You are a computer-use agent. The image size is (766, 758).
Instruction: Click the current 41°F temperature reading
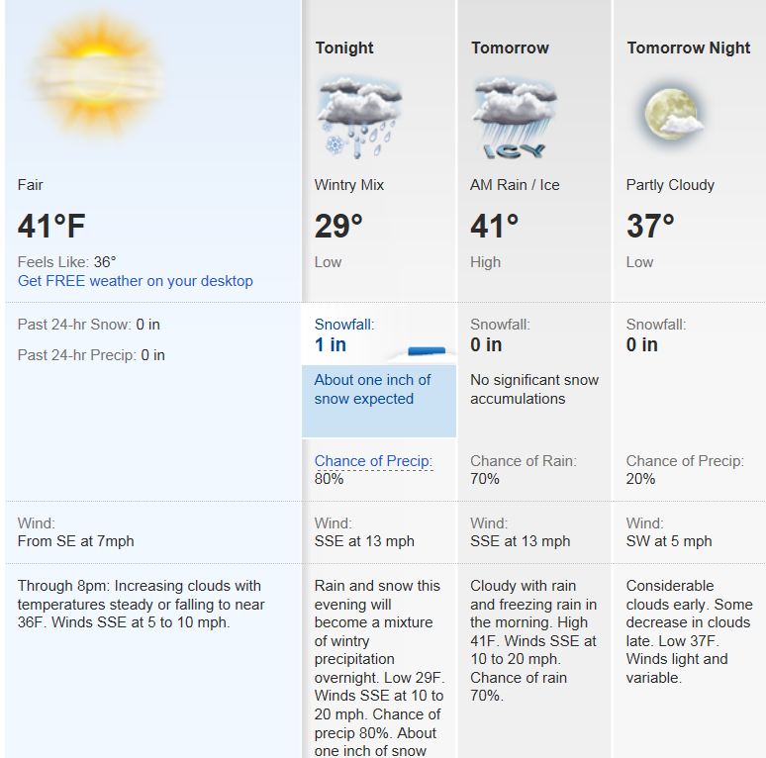(x=51, y=227)
